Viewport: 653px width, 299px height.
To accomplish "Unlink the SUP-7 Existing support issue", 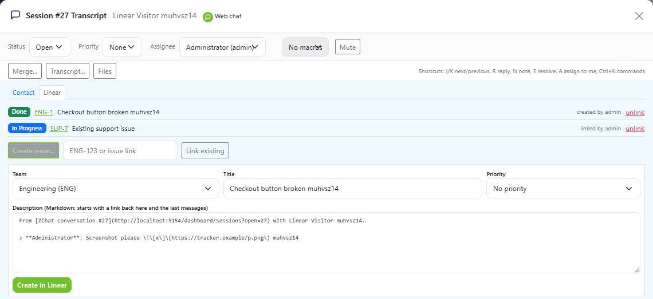I will pos(635,129).
